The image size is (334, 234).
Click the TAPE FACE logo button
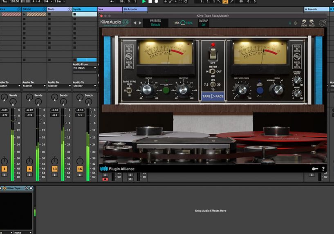(x=213, y=96)
